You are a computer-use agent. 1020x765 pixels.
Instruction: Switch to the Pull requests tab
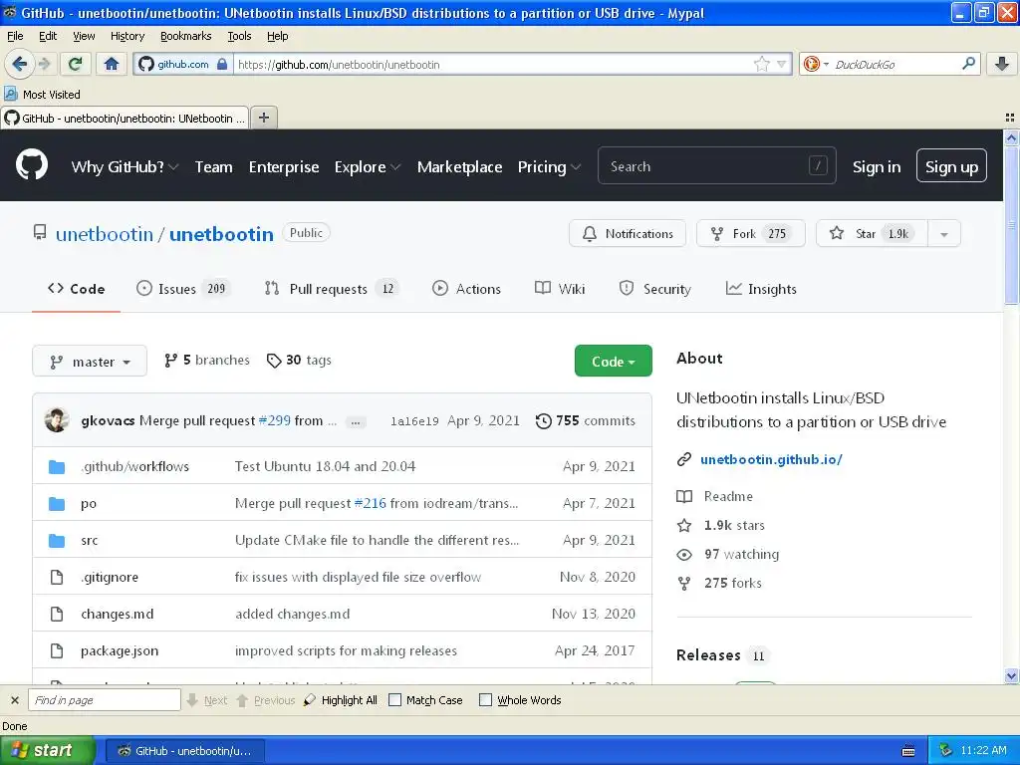coord(332,288)
